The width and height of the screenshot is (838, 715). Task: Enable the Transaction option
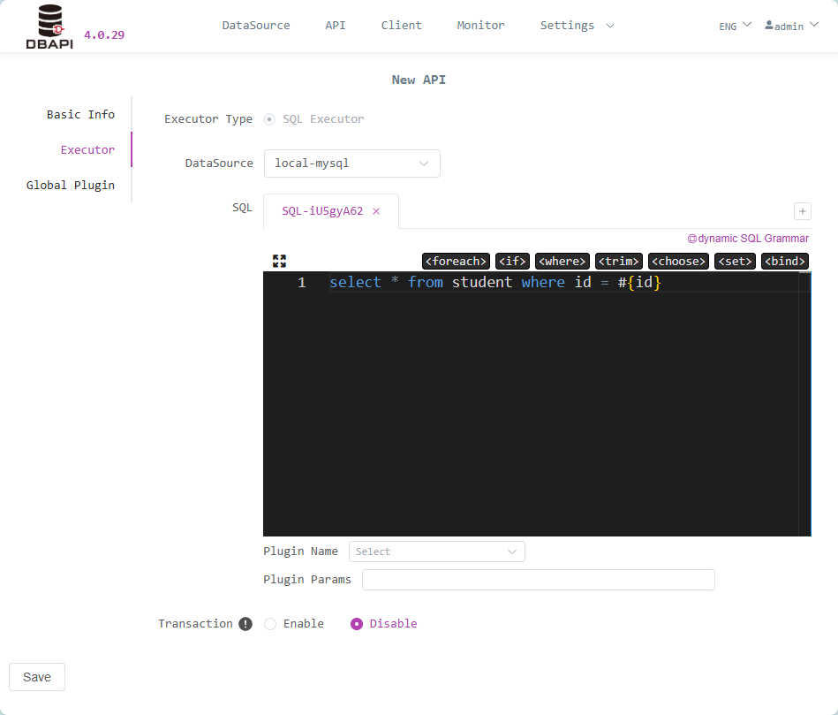(270, 623)
